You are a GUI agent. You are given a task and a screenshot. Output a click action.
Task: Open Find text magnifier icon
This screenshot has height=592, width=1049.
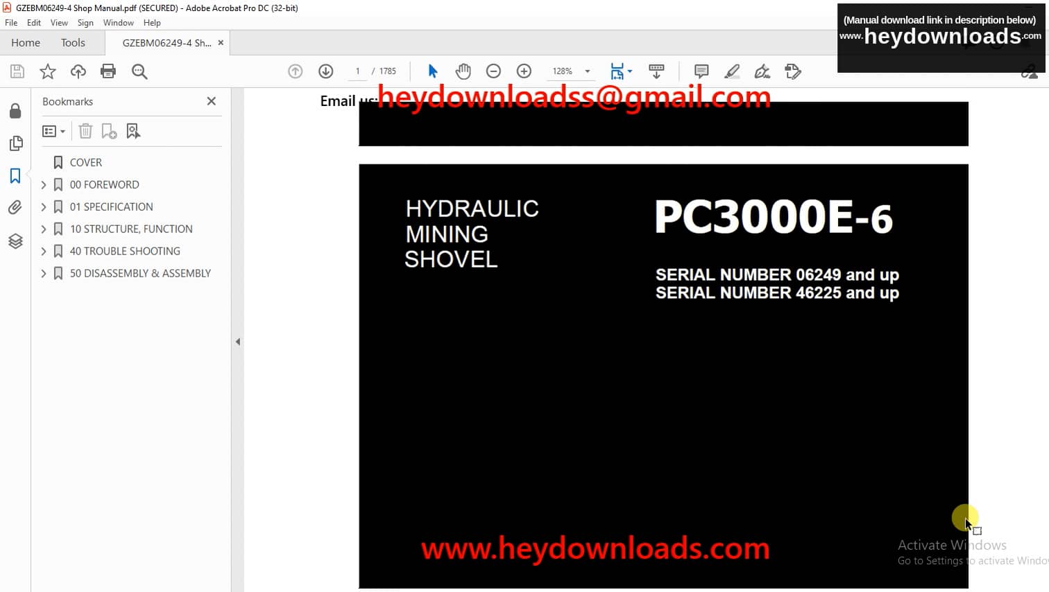click(x=139, y=71)
